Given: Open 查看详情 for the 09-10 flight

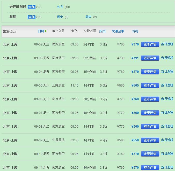Looking at the screenshot, I should [x=150, y=154].
